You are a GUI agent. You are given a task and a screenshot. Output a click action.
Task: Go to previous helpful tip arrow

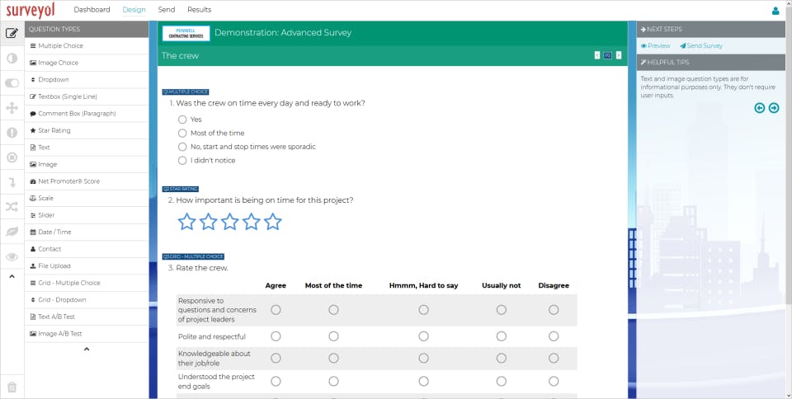(x=759, y=107)
